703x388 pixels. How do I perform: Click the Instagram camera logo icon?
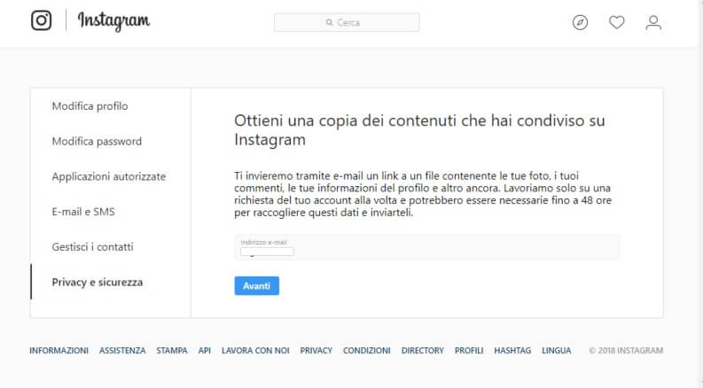pyautogui.click(x=42, y=20)
